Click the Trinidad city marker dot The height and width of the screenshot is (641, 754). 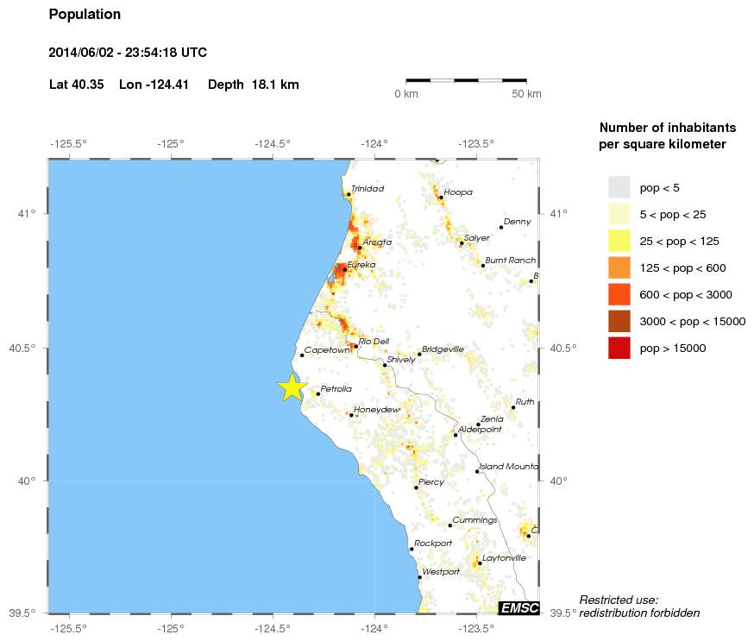point(349,194)
